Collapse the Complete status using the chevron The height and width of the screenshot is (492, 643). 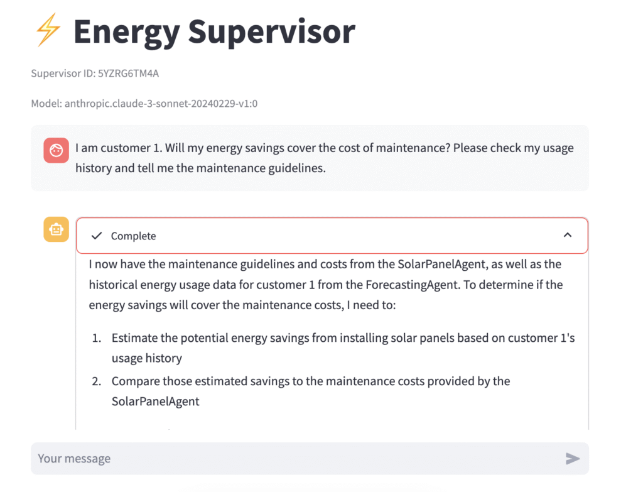click(x=567, y=235)
